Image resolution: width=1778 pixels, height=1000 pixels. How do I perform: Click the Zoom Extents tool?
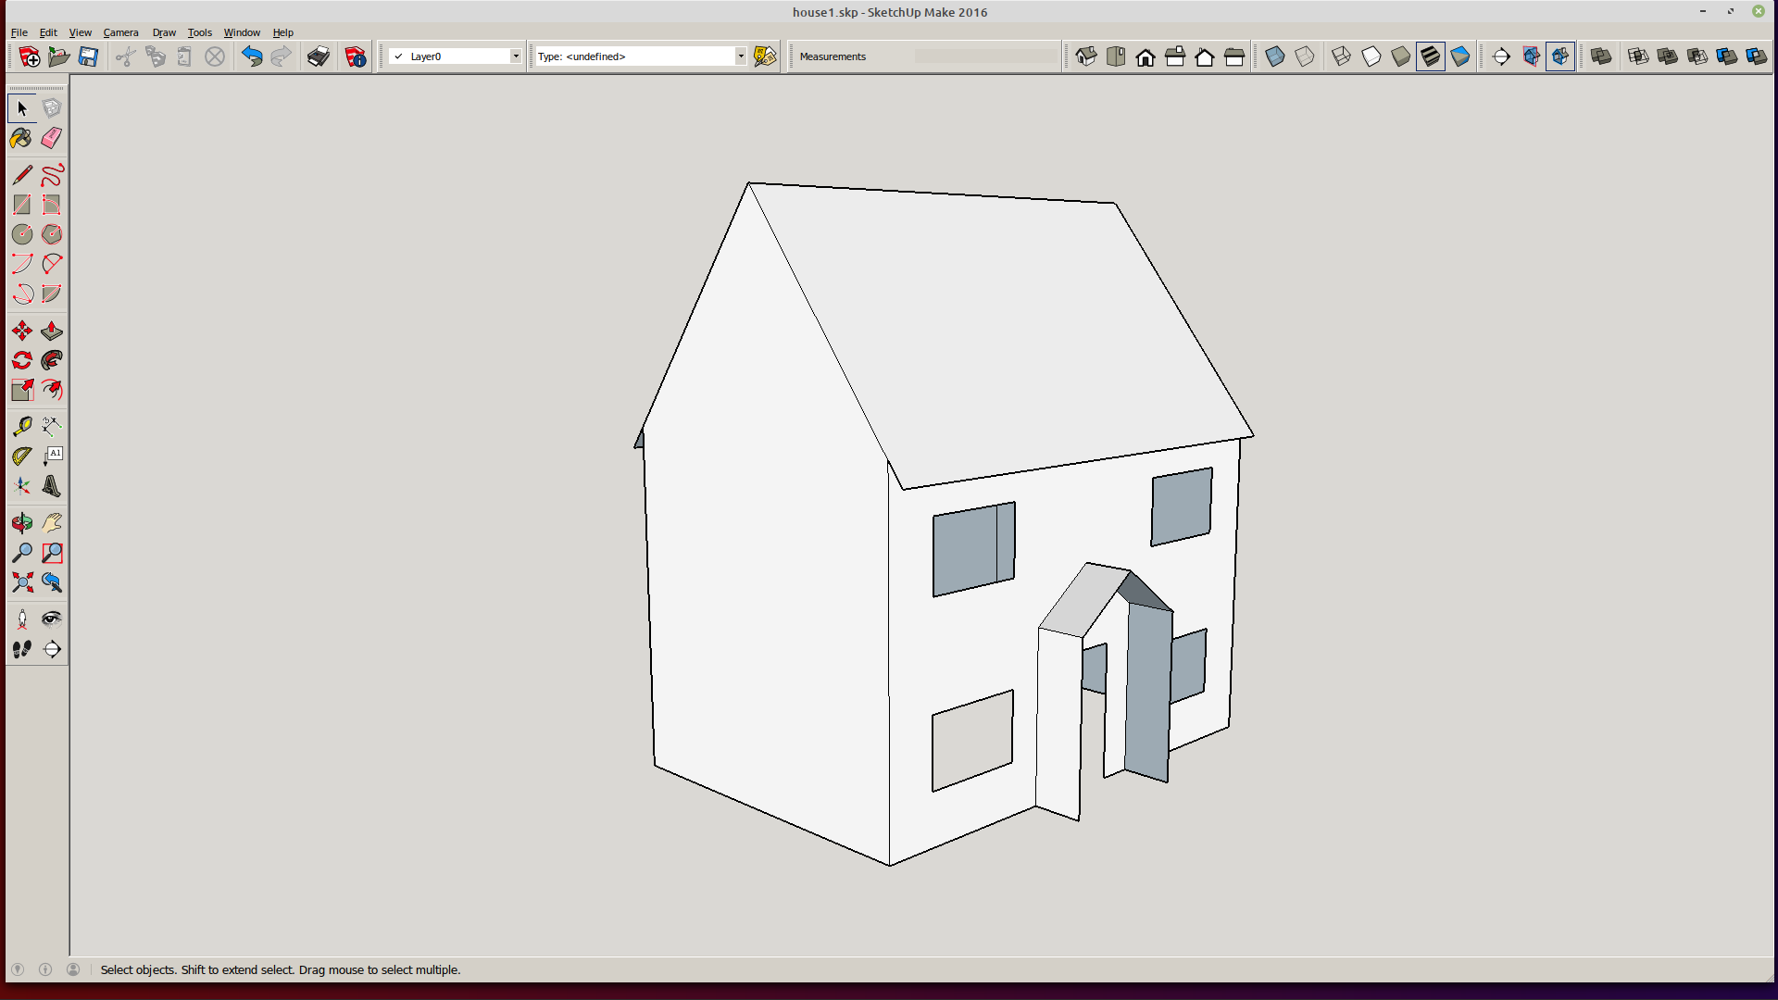pos(22,582)
